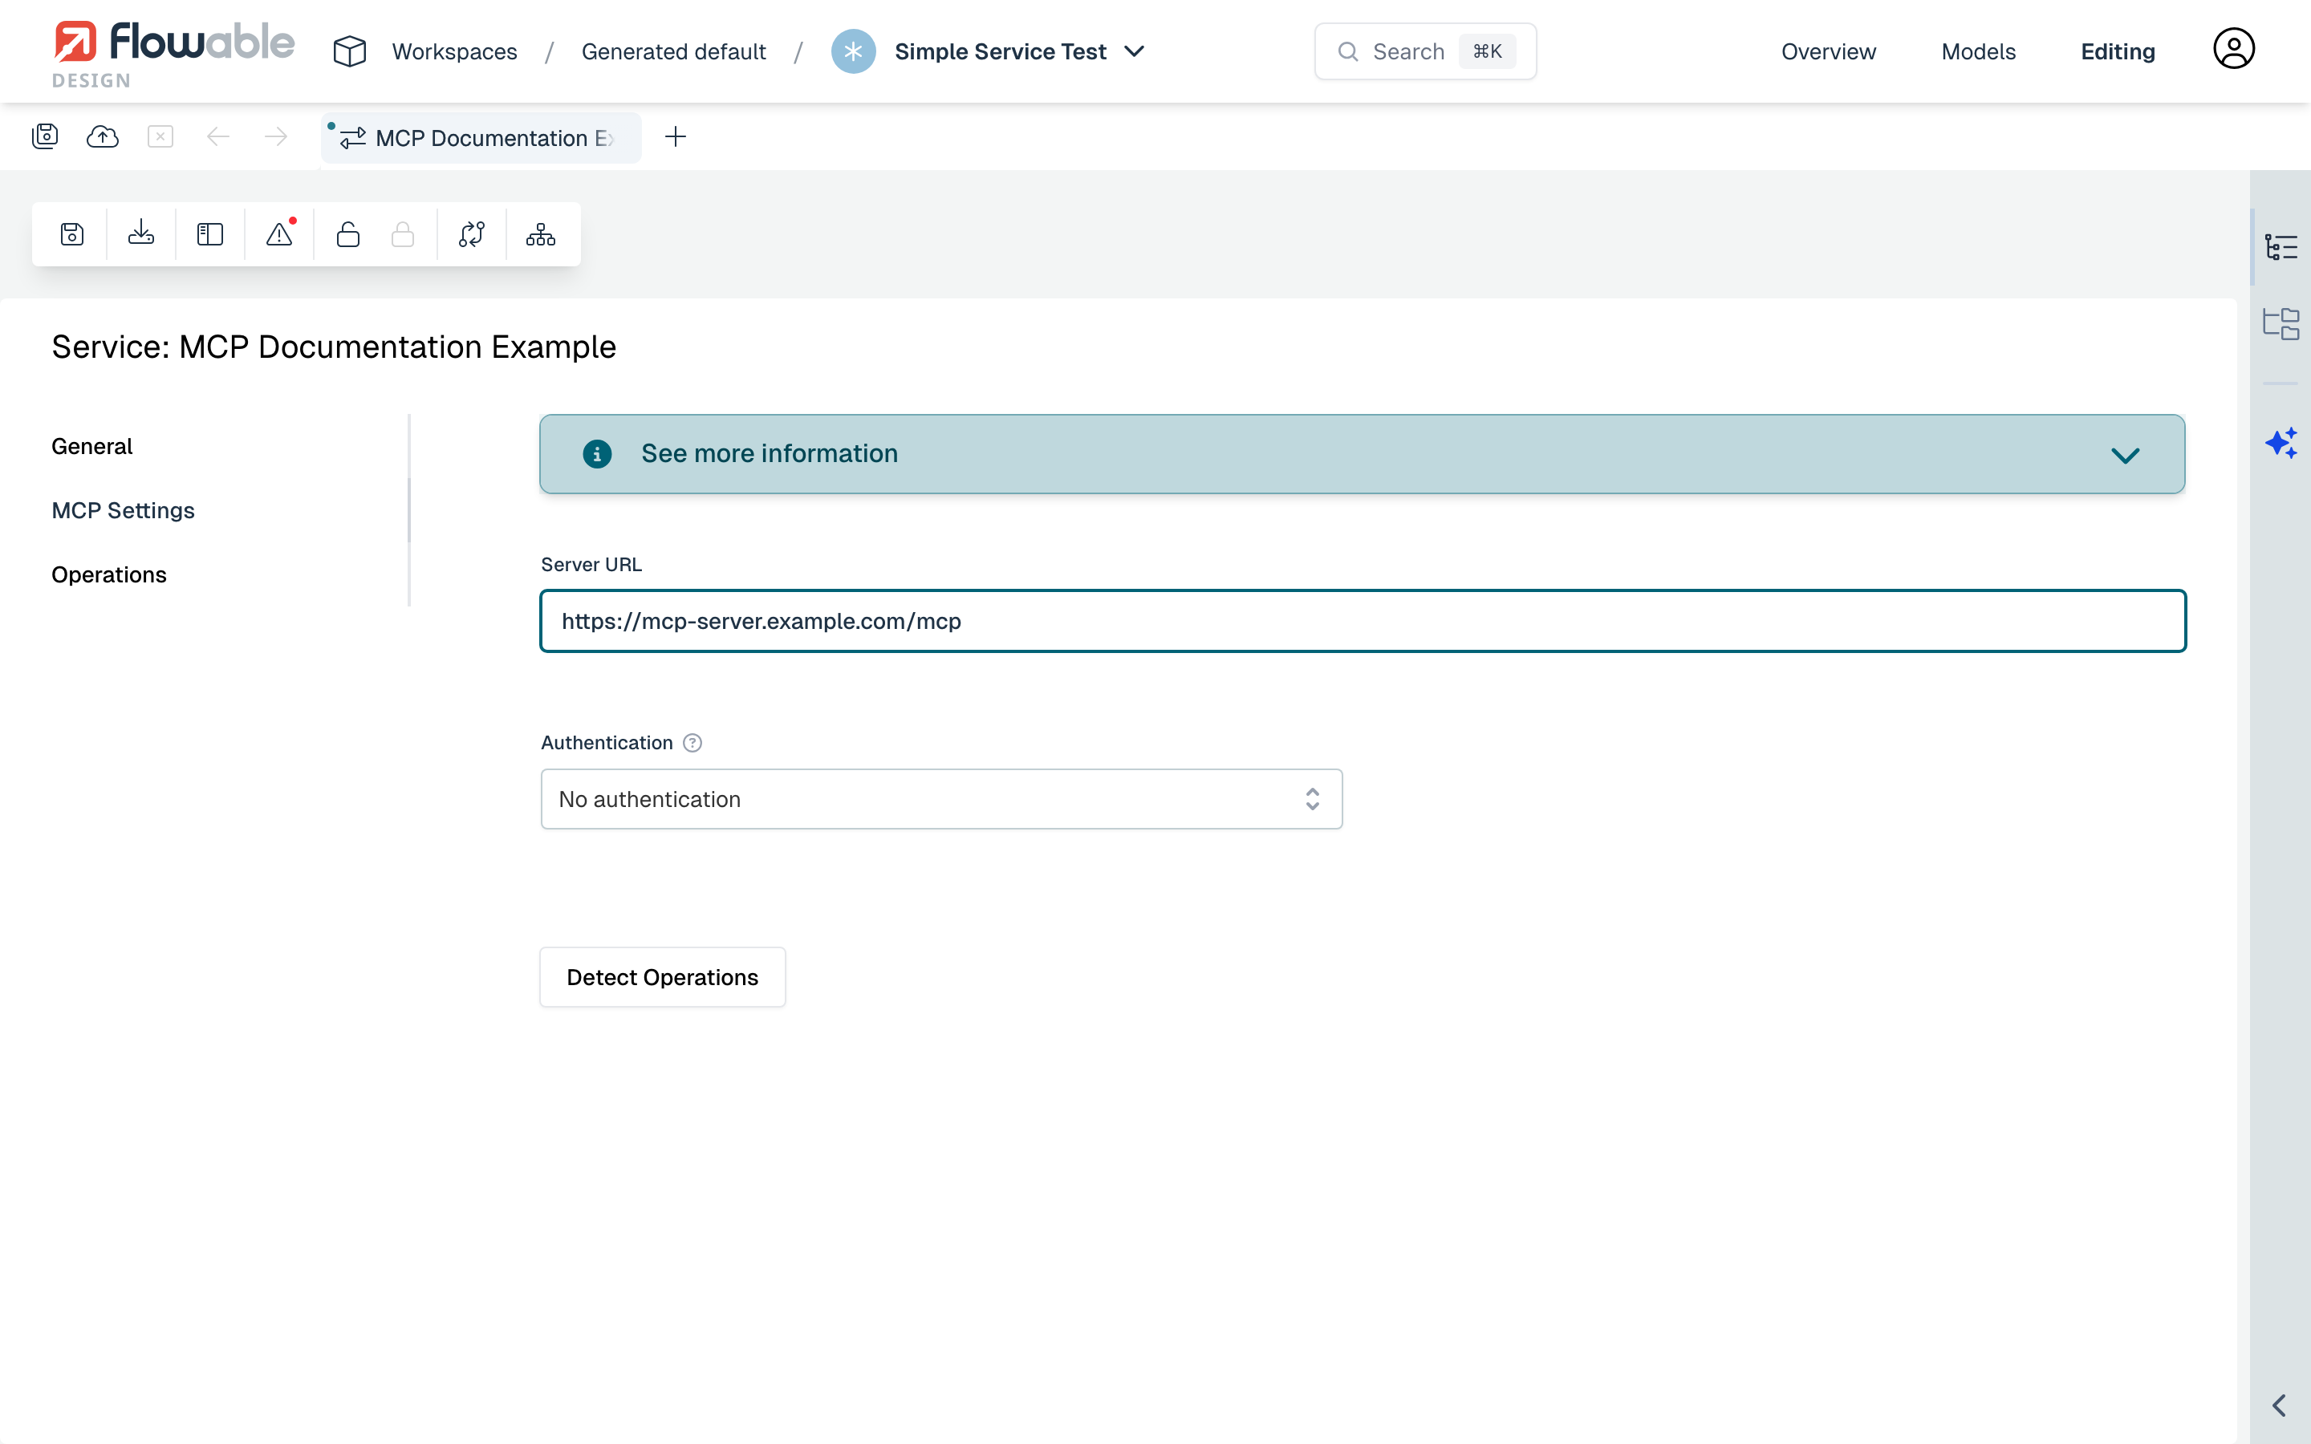2311x1444 pixels.
Task: Publish the model via cloud upload icon
Action: click(x=102, y=136)
